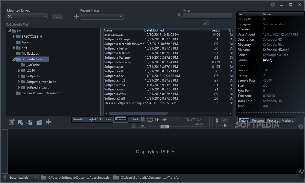Click the waveform export icon
The width and height of the screenshot is (305, 183).
click(49, 122)
